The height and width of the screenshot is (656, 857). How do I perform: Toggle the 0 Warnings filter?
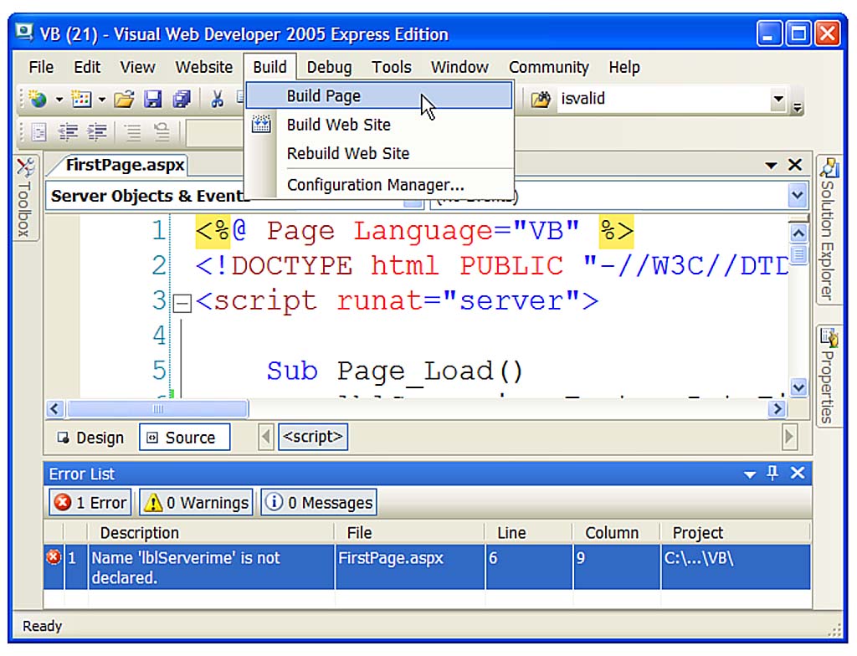(x=196, y=502)
